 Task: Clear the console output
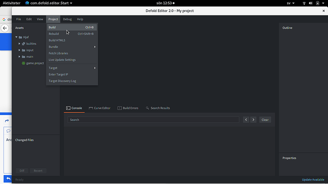(265, 120)
